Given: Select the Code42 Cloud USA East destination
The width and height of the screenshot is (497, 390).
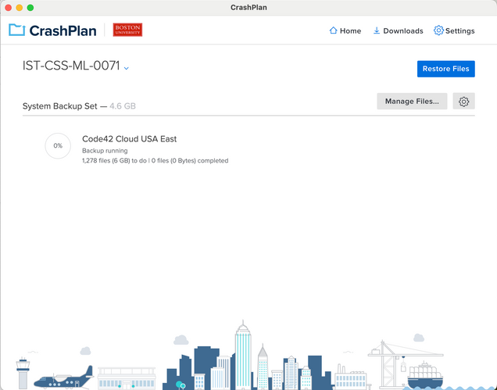Looking at the screenshot, I should click(129, 139).
